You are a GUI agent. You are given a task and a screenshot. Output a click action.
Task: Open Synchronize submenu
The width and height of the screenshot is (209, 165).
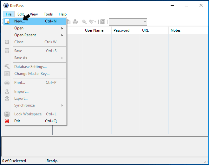click(35, 105)
